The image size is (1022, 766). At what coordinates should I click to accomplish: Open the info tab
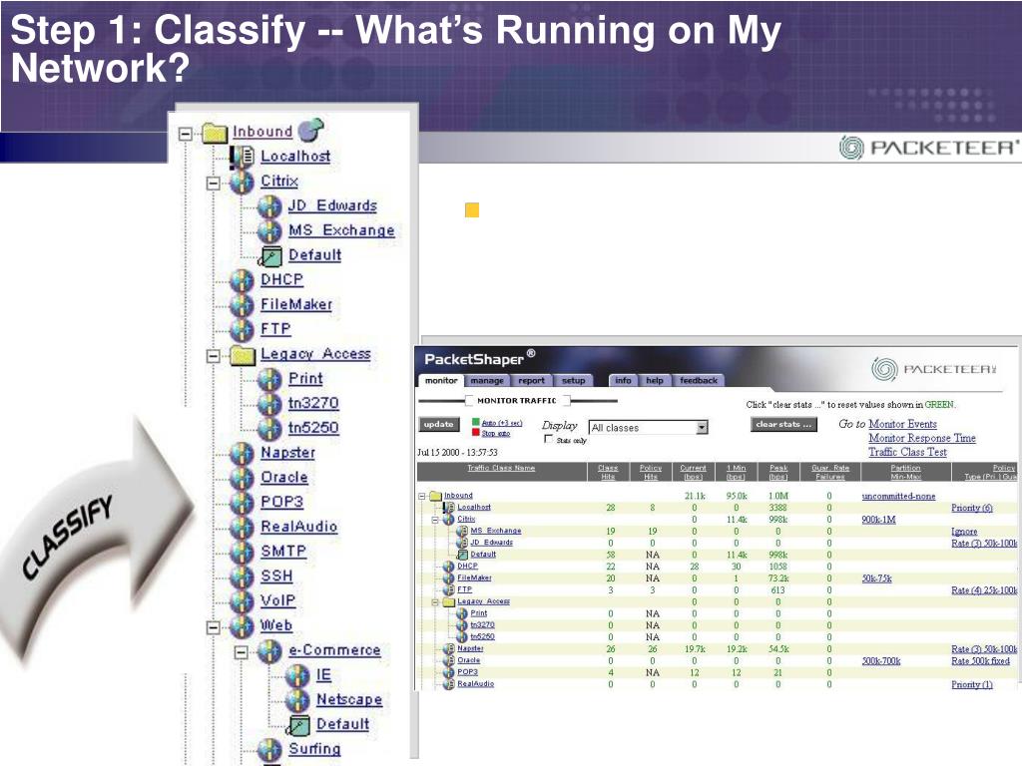pyautogui.click(x=623, y=380)
